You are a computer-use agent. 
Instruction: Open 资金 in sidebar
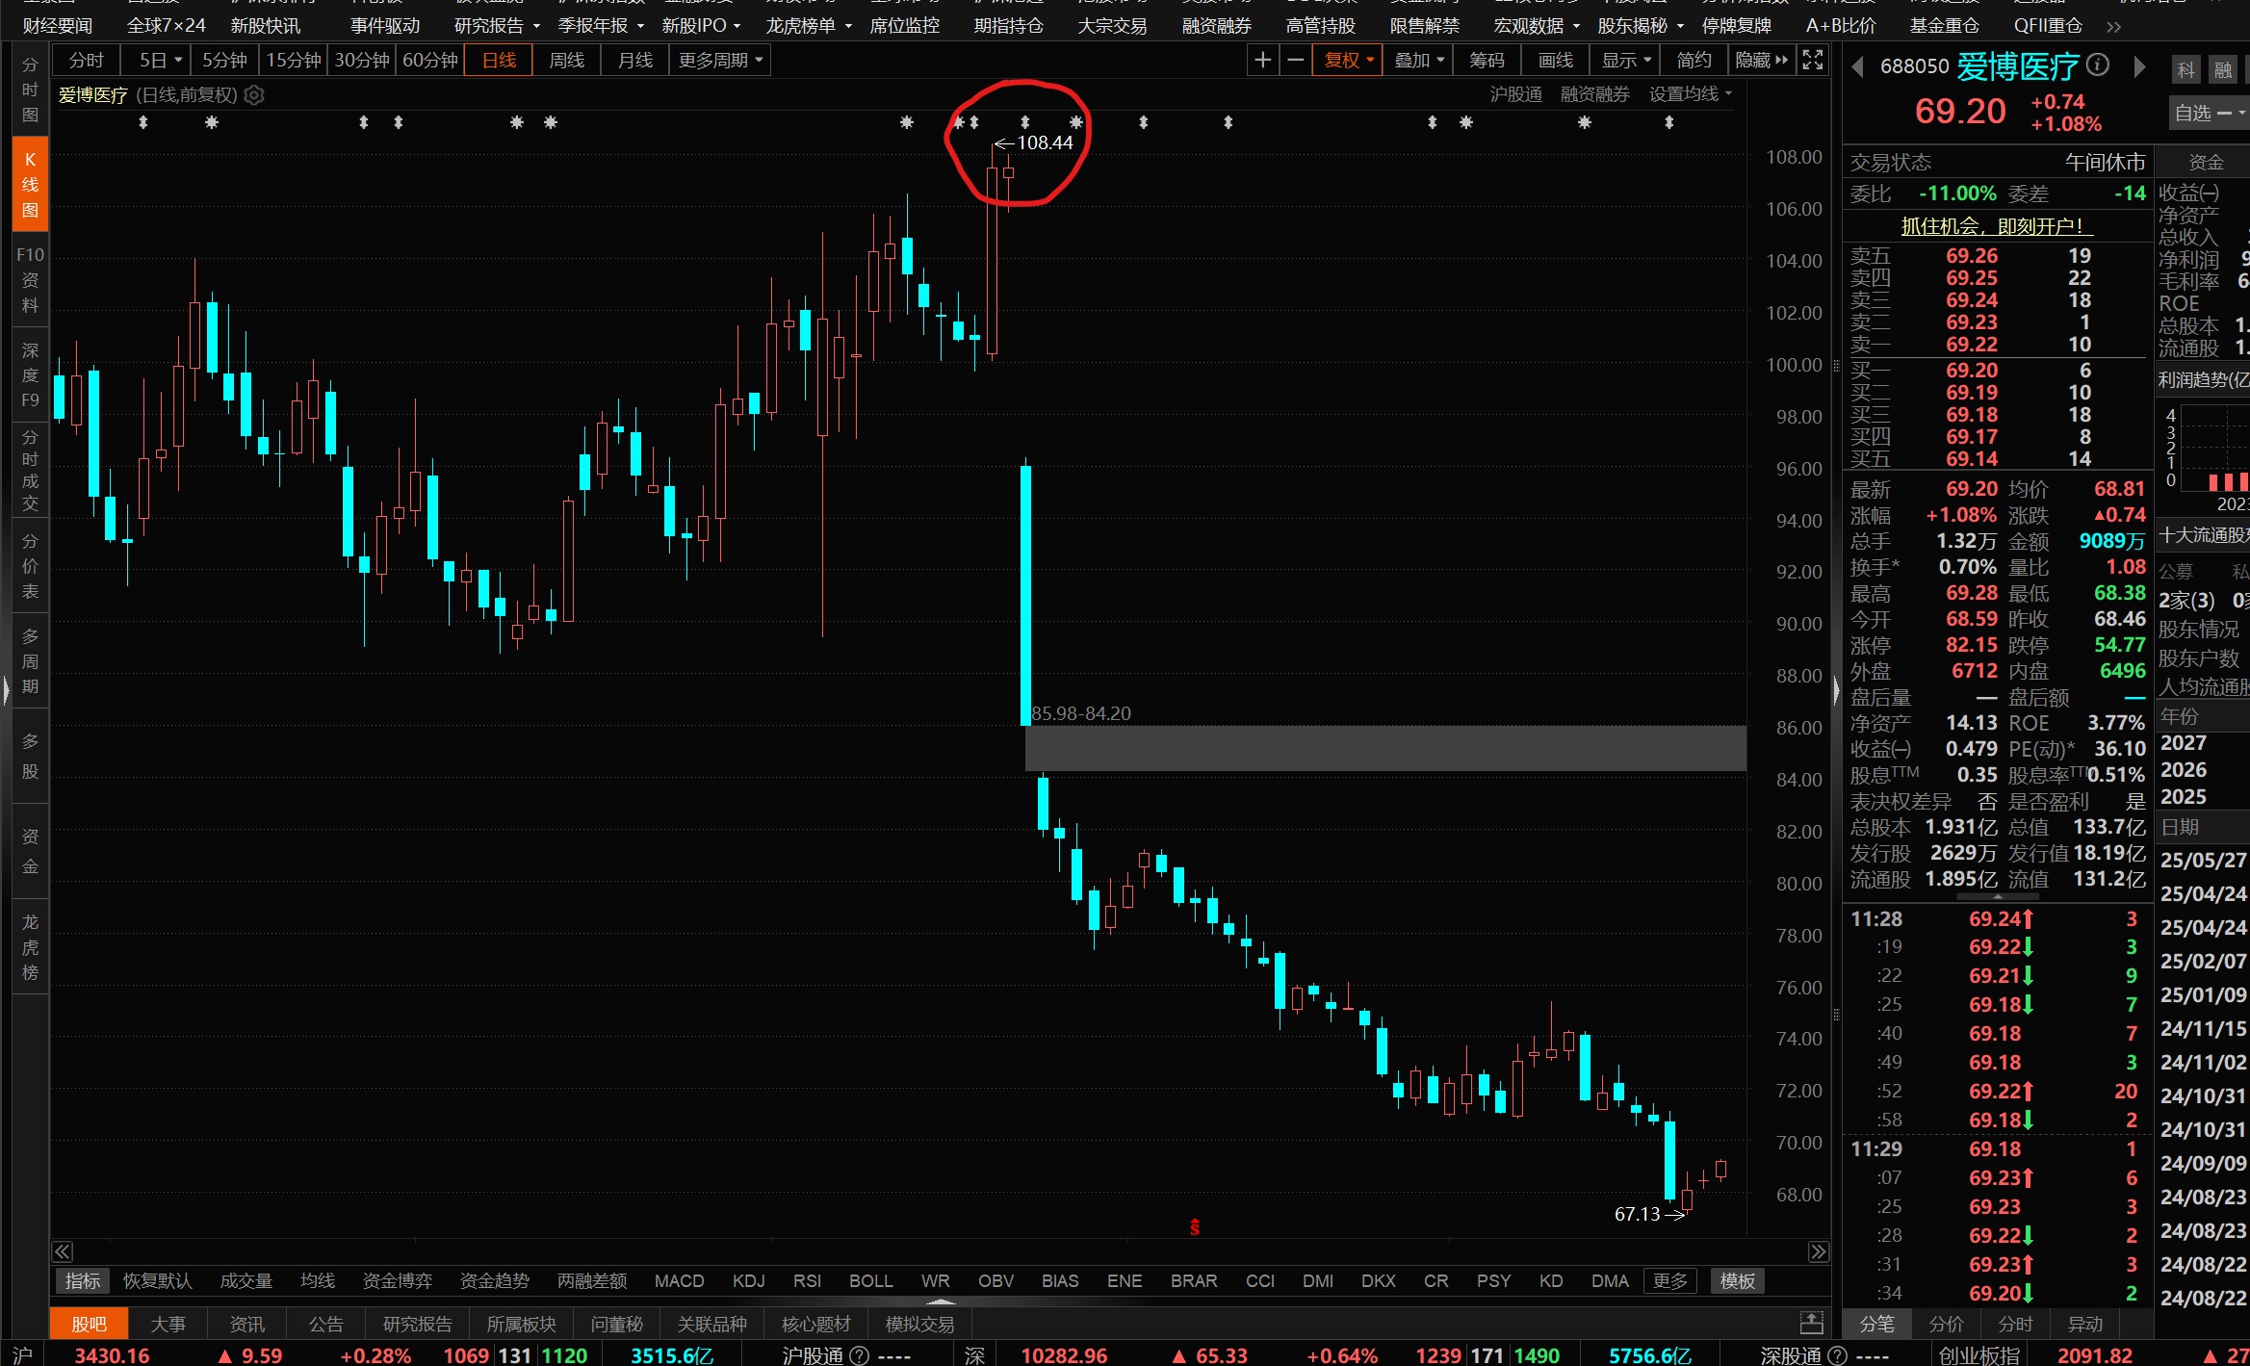[31, 852]
